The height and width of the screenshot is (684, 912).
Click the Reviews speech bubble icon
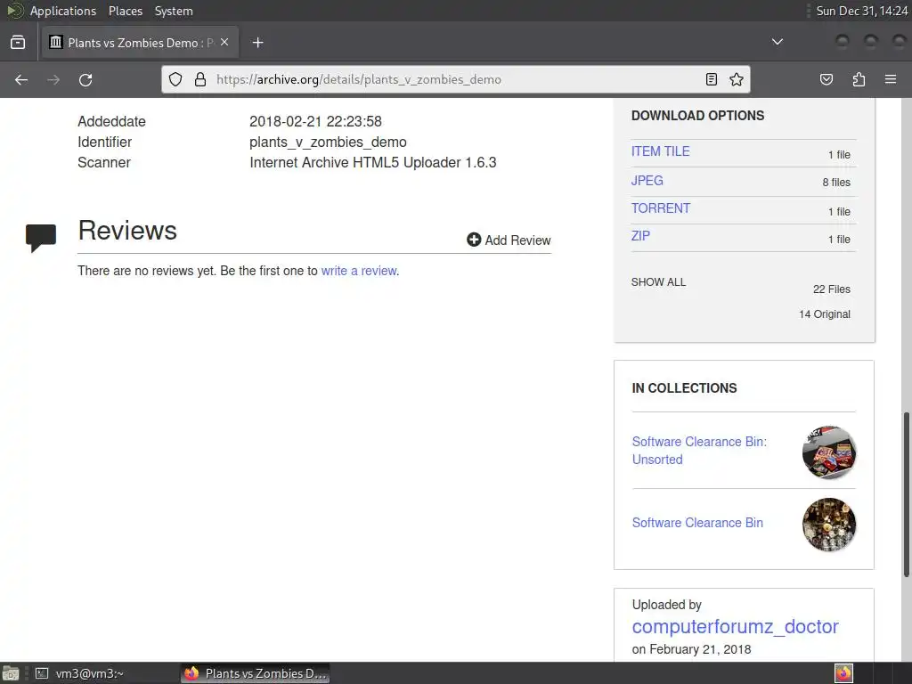[x=41, y=238]
